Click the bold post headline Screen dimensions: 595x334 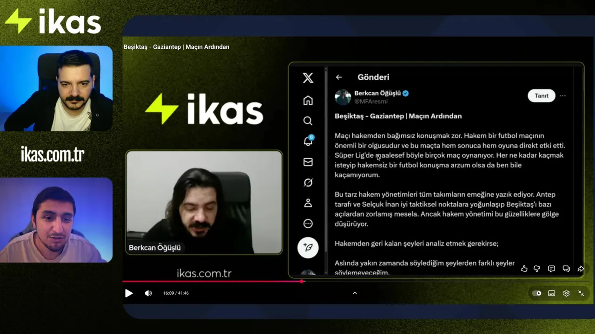coord(398,116)
